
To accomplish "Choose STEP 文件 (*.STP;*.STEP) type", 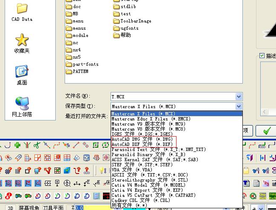I will coord(176,165).
